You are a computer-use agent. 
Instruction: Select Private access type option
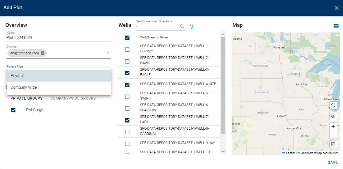click(59, 76)
